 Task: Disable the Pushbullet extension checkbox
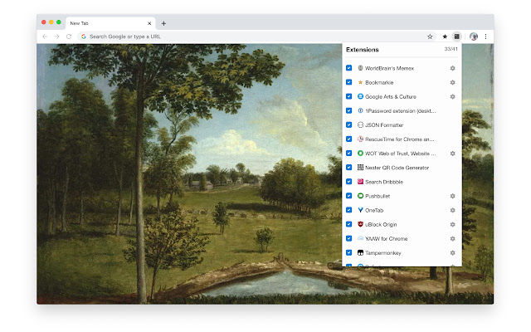click(x=348, y=196)
